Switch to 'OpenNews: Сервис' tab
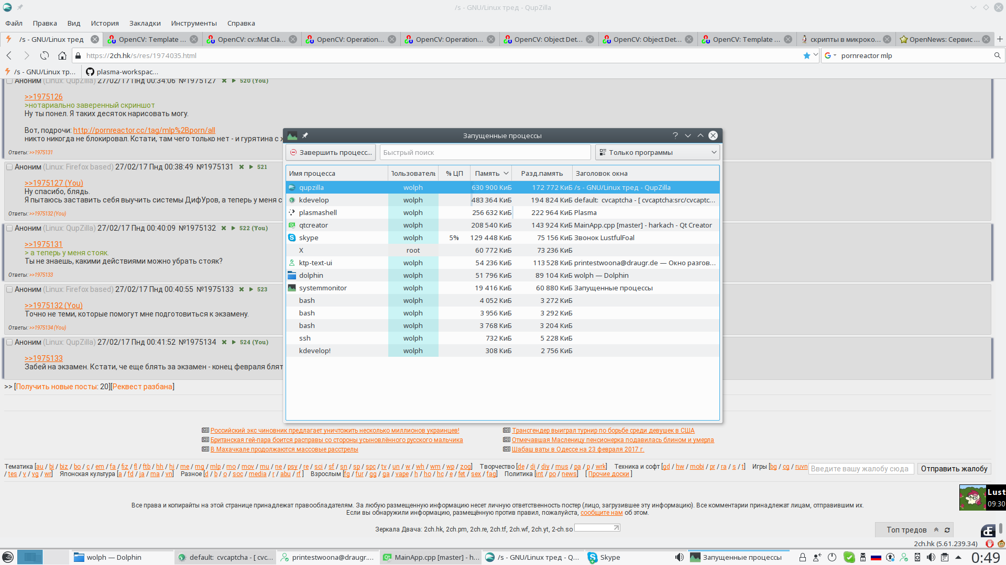Viewport: 1006px width, 565px height. click(945, 39)
